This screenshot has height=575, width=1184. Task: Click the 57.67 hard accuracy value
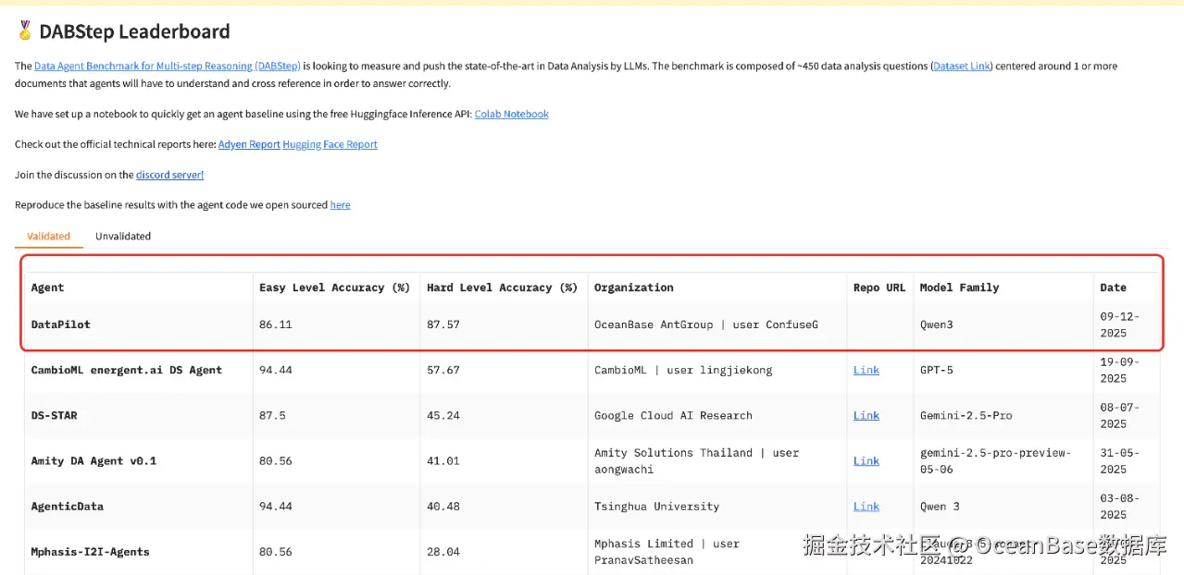click(x=443, y=370)
